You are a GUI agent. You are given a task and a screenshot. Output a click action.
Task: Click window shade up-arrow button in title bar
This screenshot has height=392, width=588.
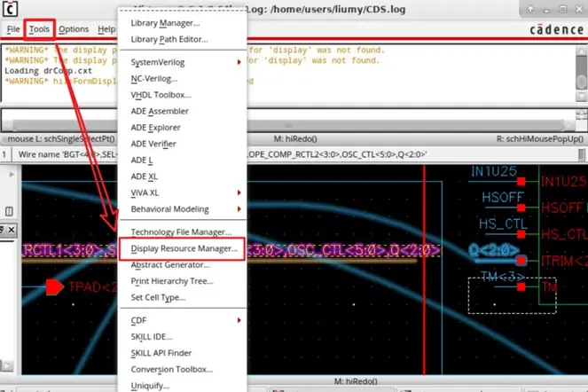click(529, 9)
